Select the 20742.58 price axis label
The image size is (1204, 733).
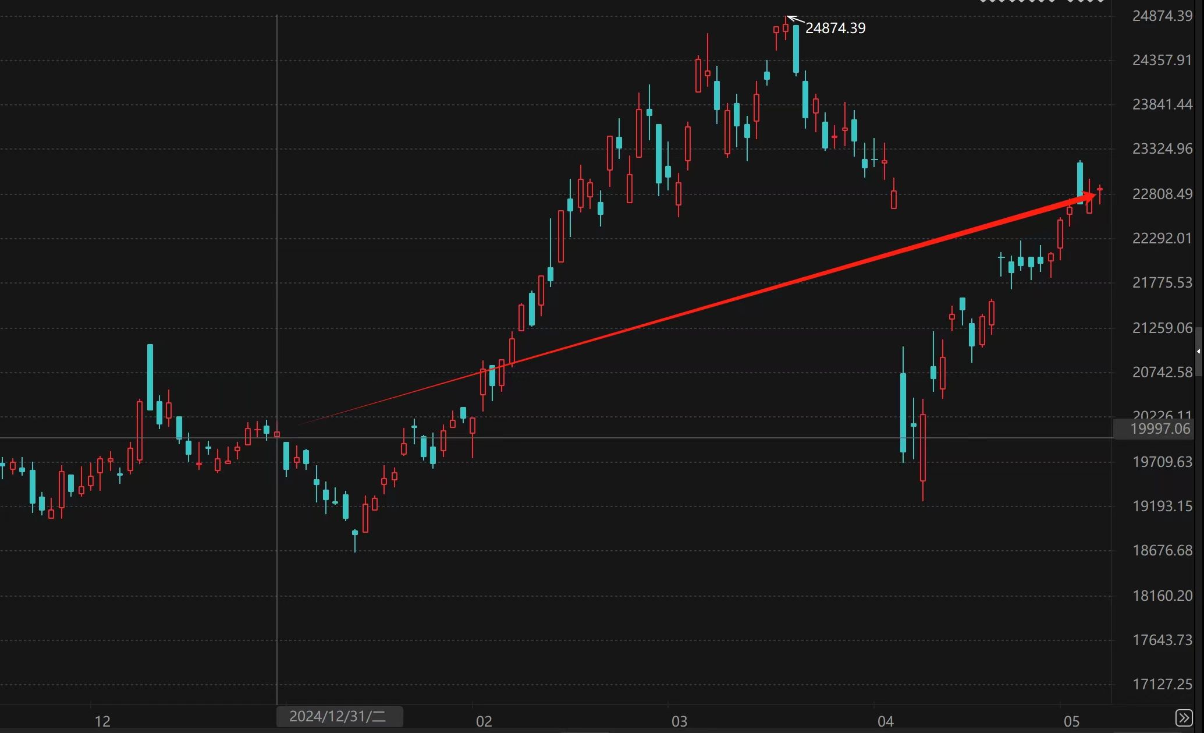pos(1162,373)
